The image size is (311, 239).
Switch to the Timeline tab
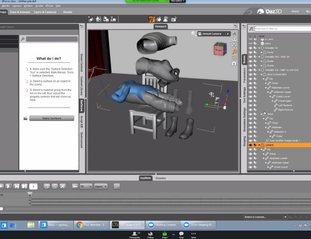click(x=160, y=178)
